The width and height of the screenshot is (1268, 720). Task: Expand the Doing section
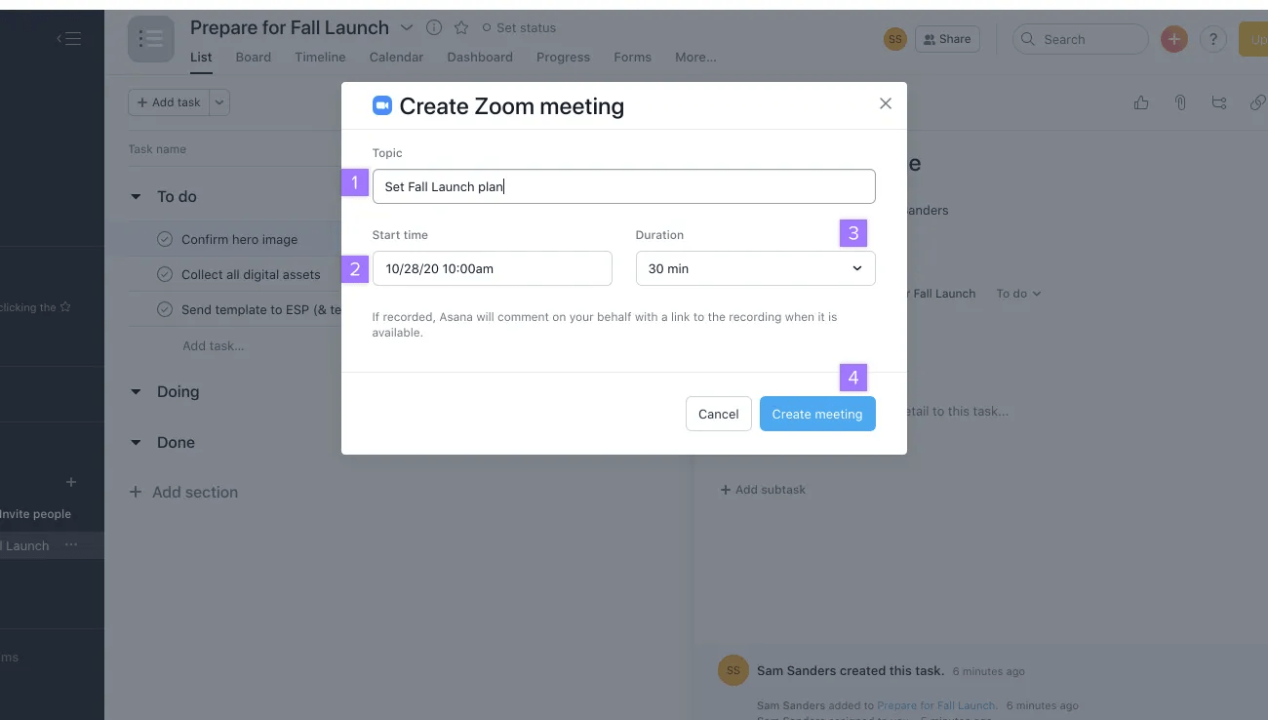pos(136,391)
